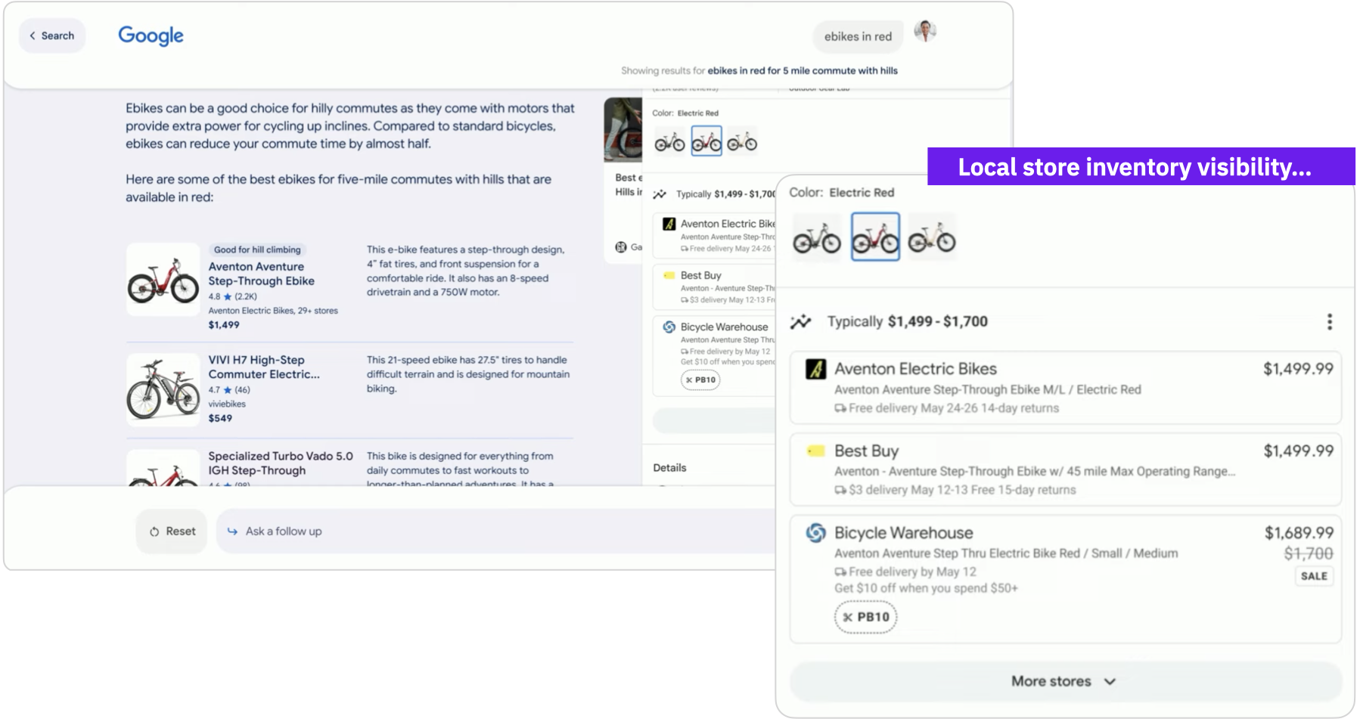Click the price trend chart icon in large panel
1360x722 pixels.
coord(800,322)
